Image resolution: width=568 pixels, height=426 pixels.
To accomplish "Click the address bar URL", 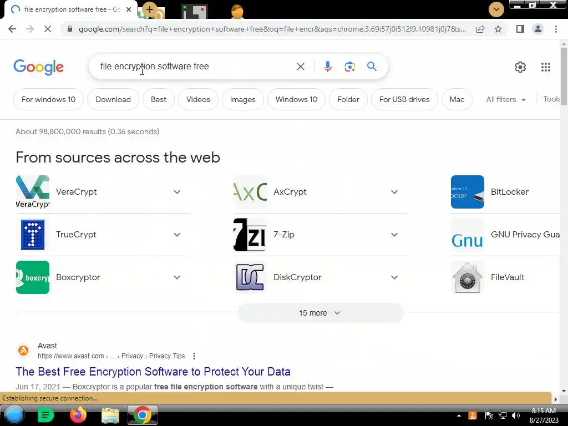I will tap(272, 29).
